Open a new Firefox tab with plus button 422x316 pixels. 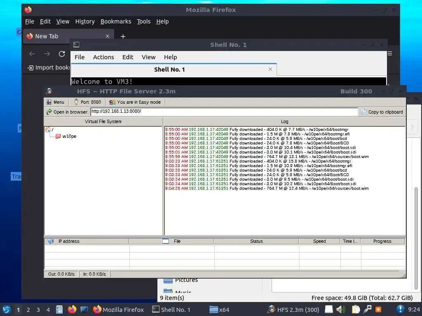(x=123, y=36)
